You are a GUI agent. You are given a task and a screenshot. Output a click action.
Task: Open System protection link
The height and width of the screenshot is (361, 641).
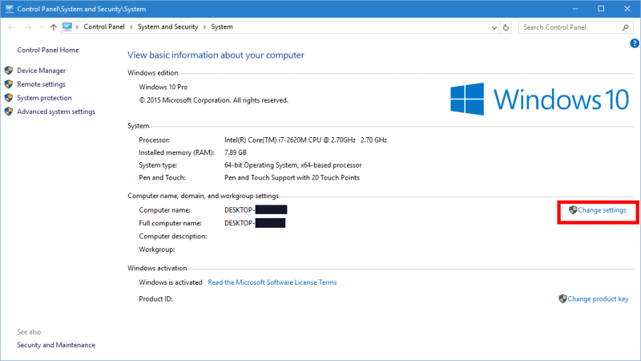pos(44,98)
